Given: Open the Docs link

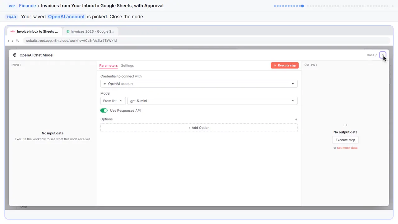Looking at the screenshot, I should (372, 55).
